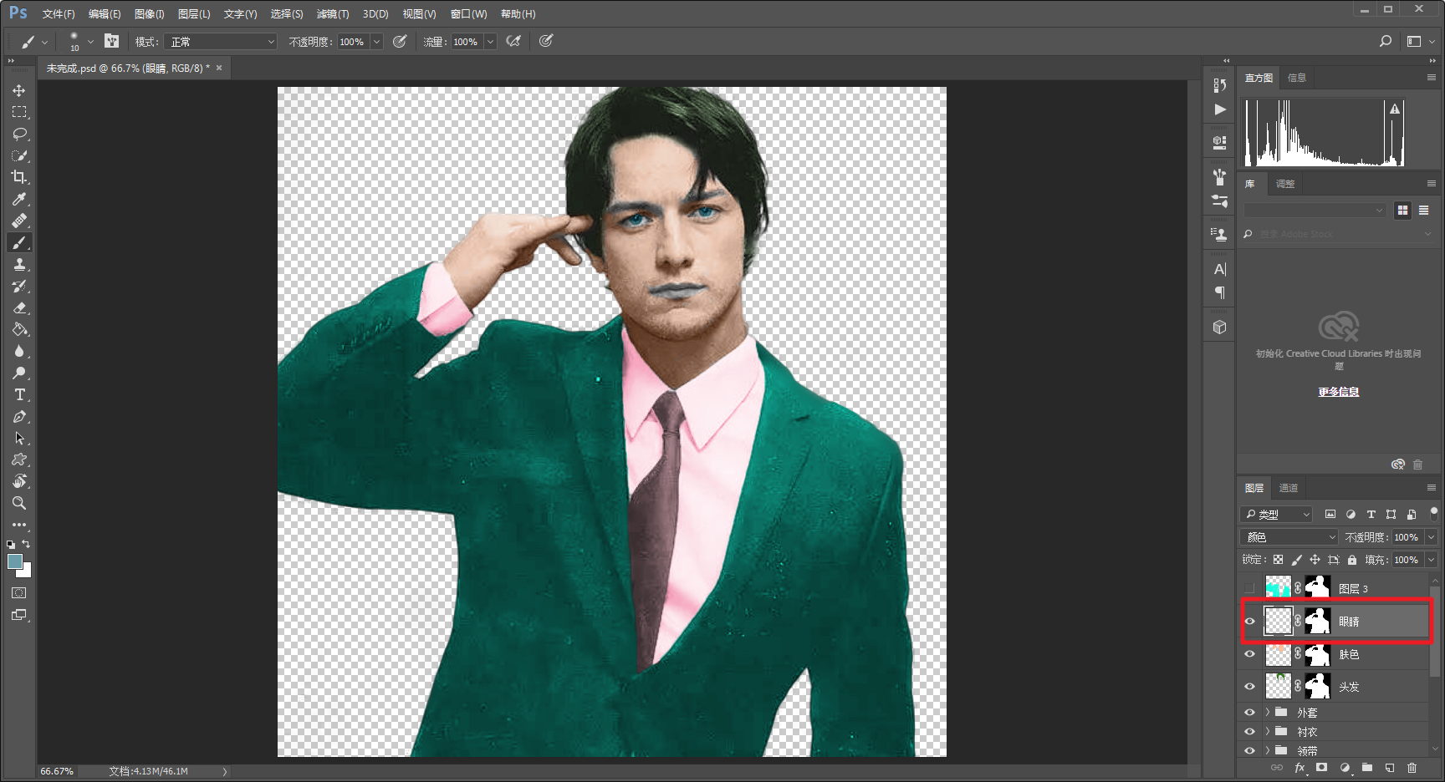Screen dimensions: 1445x782
Task: Create a new adjustment layer
Action: point(1345,768)
